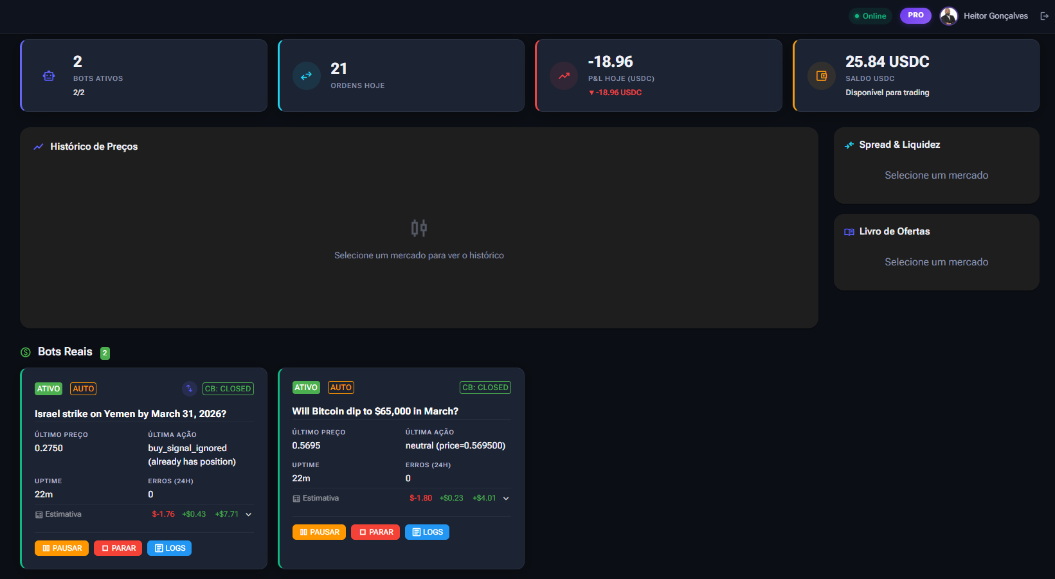Click the Estimativa icon on Bitcoin bot card
1055x579 pixels.
click(295, 497)
